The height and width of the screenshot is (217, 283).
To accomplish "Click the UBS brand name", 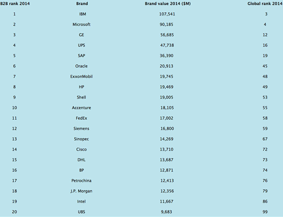I will point(81,212).
